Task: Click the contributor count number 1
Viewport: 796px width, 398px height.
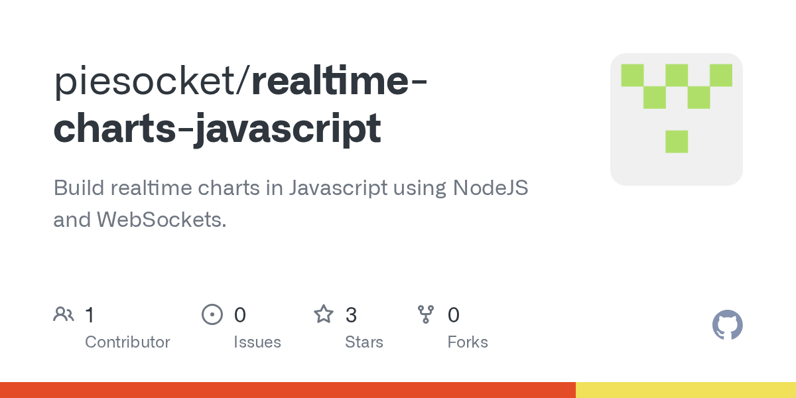Action: coord(90,314)
